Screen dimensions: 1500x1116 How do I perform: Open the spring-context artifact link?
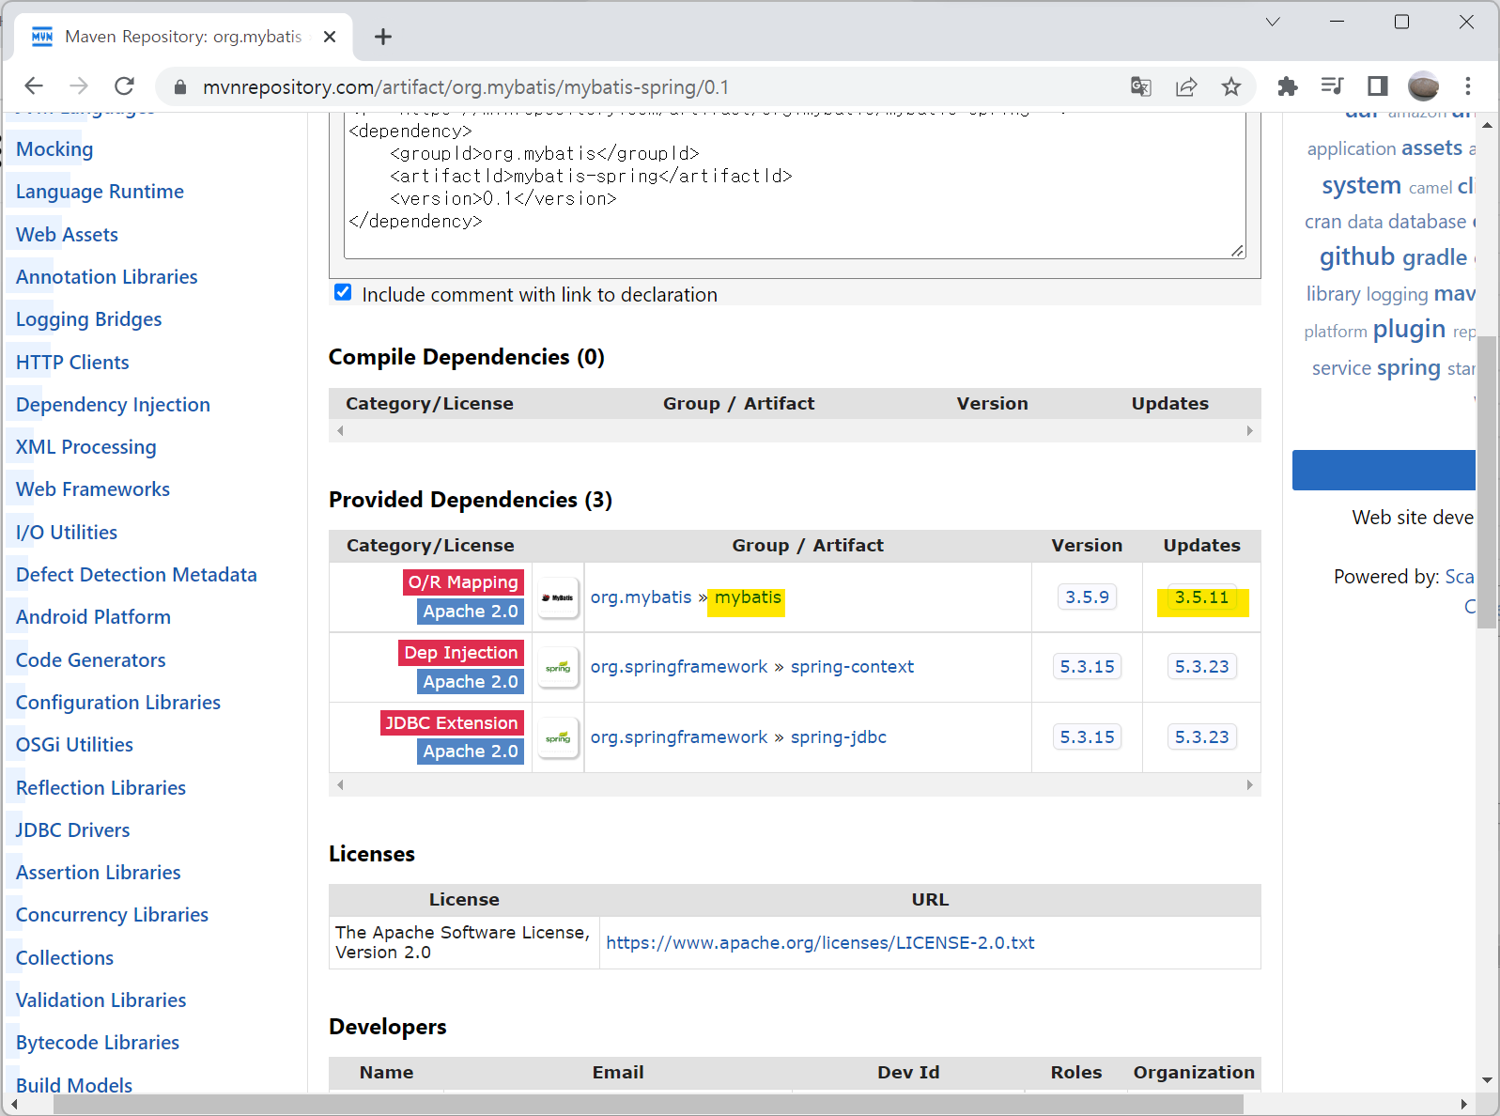852,667
